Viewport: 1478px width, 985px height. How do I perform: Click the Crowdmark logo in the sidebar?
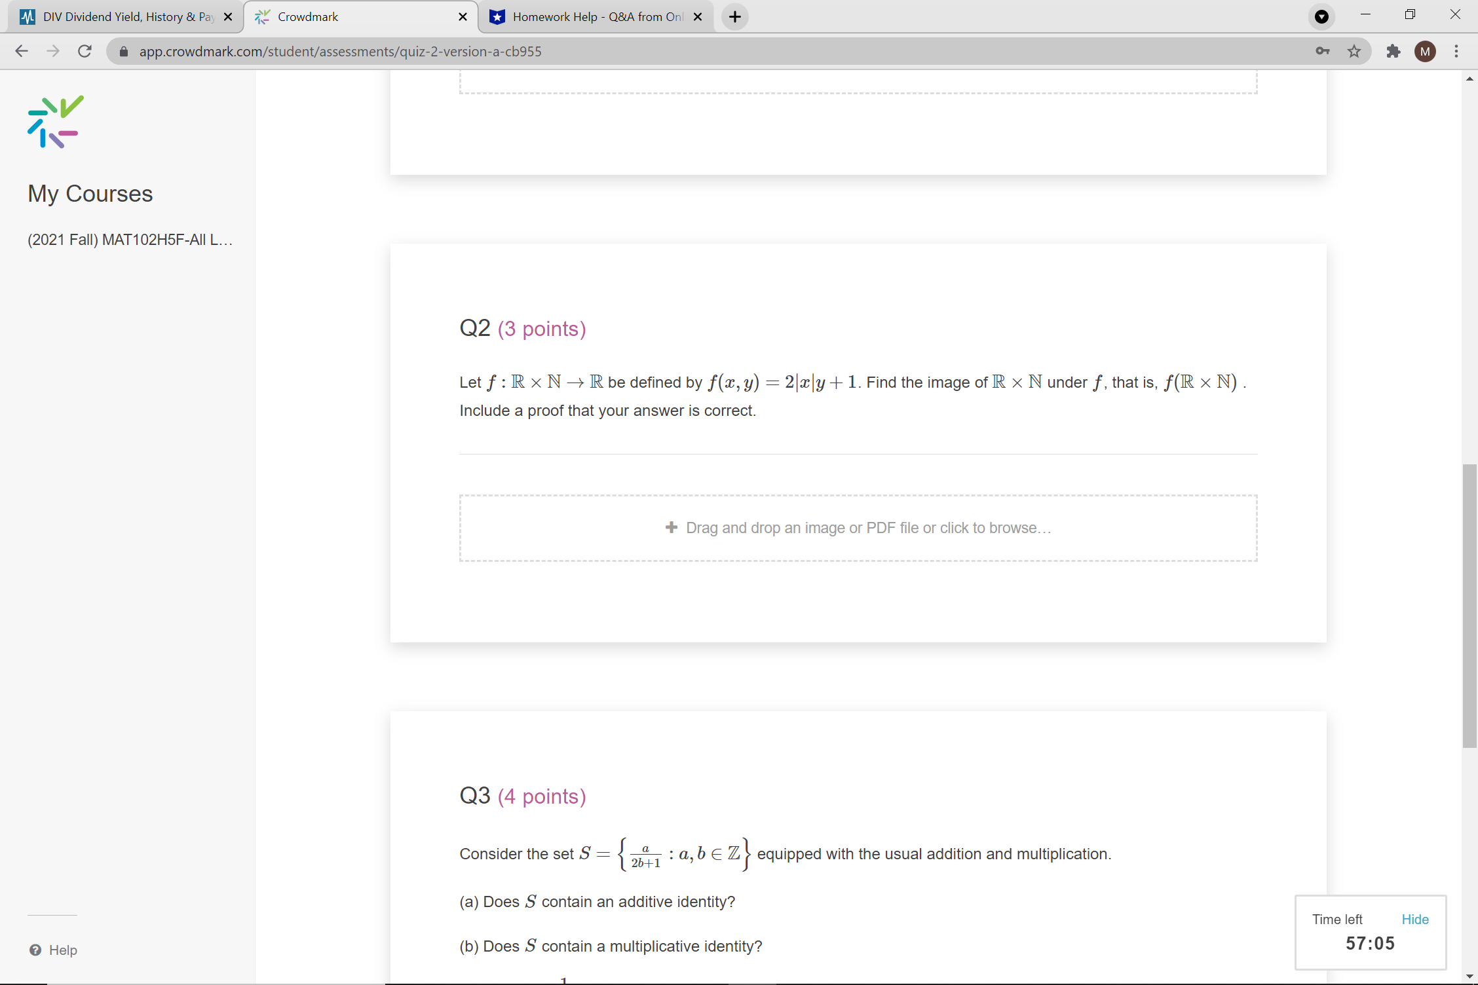(x=55, y=122)
